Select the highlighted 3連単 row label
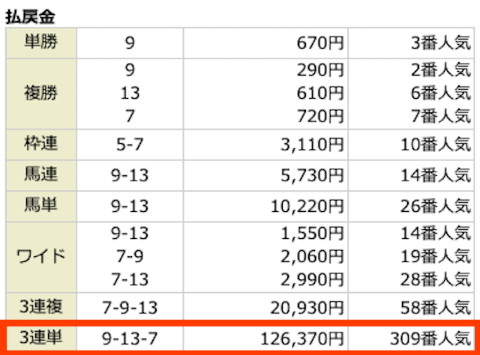Image resolution: width=480 pixels, height=355 pixels. [x=40, y=338]
